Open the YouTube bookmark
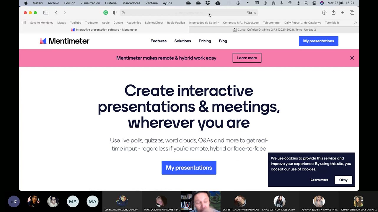The image size is (378, 212). [76, 23]
